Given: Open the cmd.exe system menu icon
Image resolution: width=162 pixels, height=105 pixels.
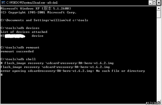Looking at the screenshot, I should (x=3, y=3).
